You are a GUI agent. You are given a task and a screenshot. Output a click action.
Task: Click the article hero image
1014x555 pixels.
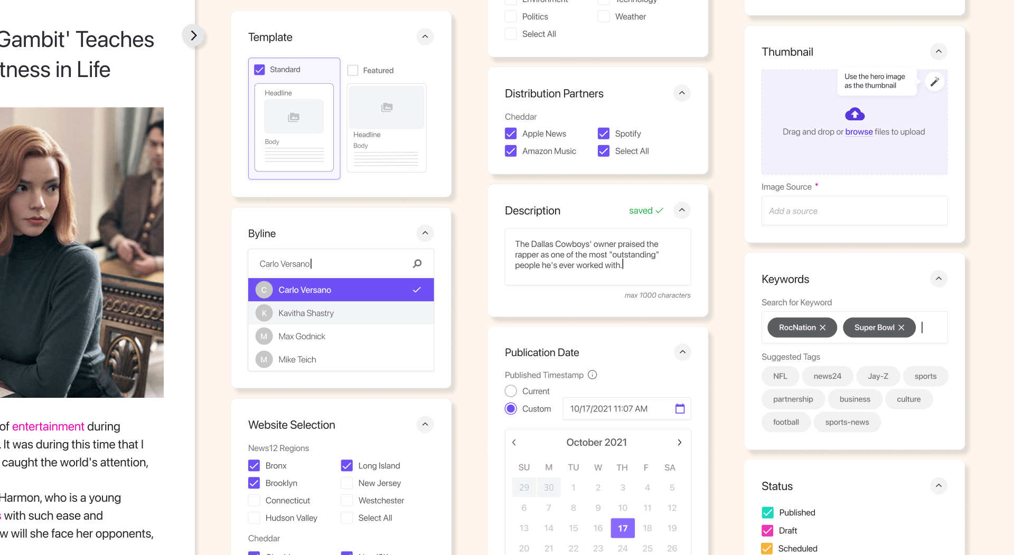click(82, 253)
